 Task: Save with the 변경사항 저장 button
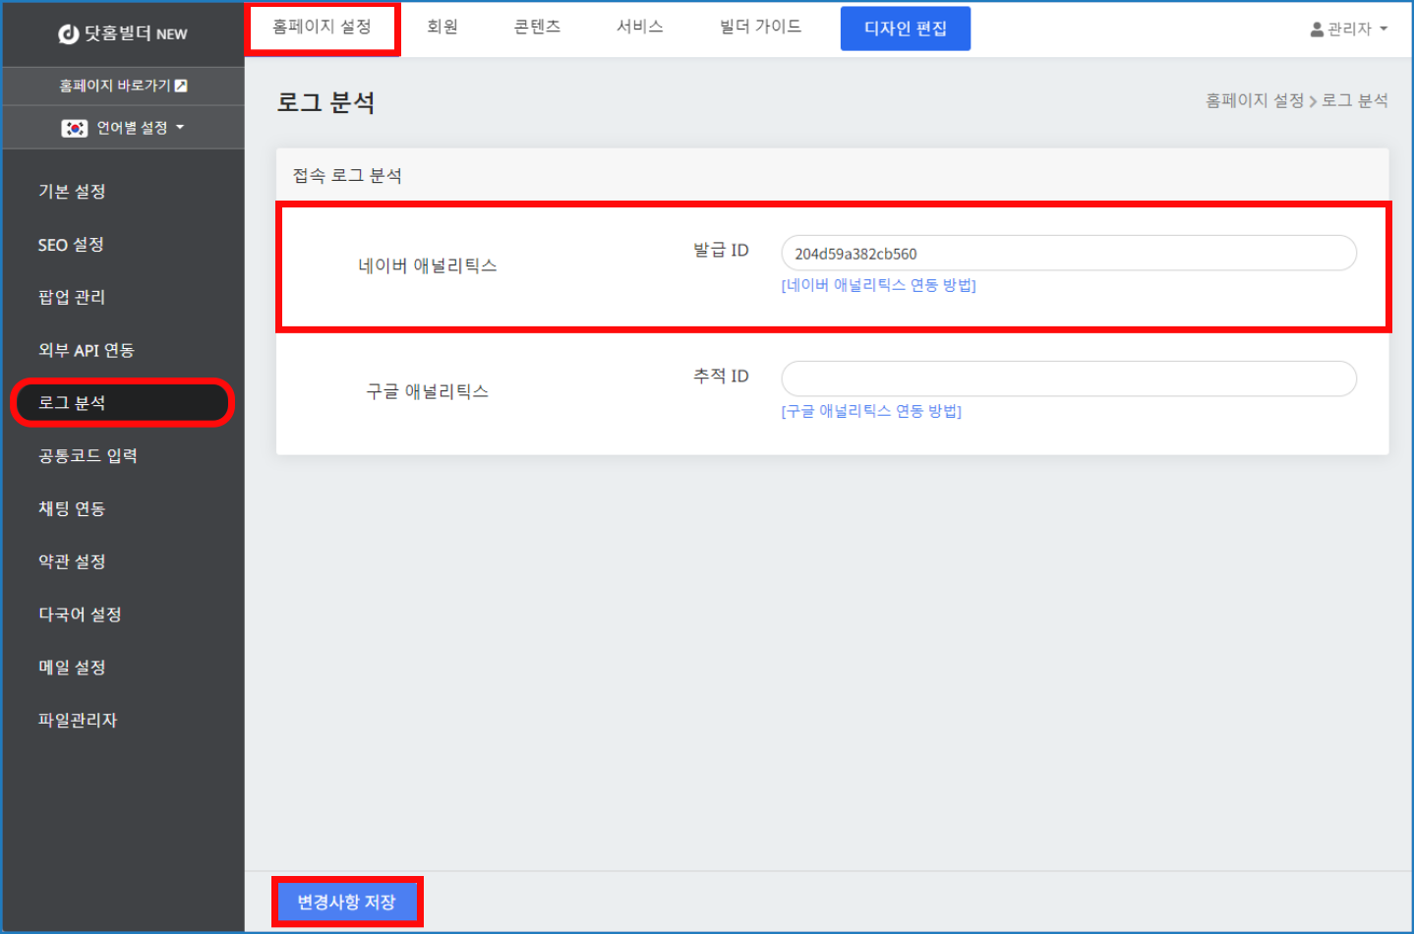[346, 902]
